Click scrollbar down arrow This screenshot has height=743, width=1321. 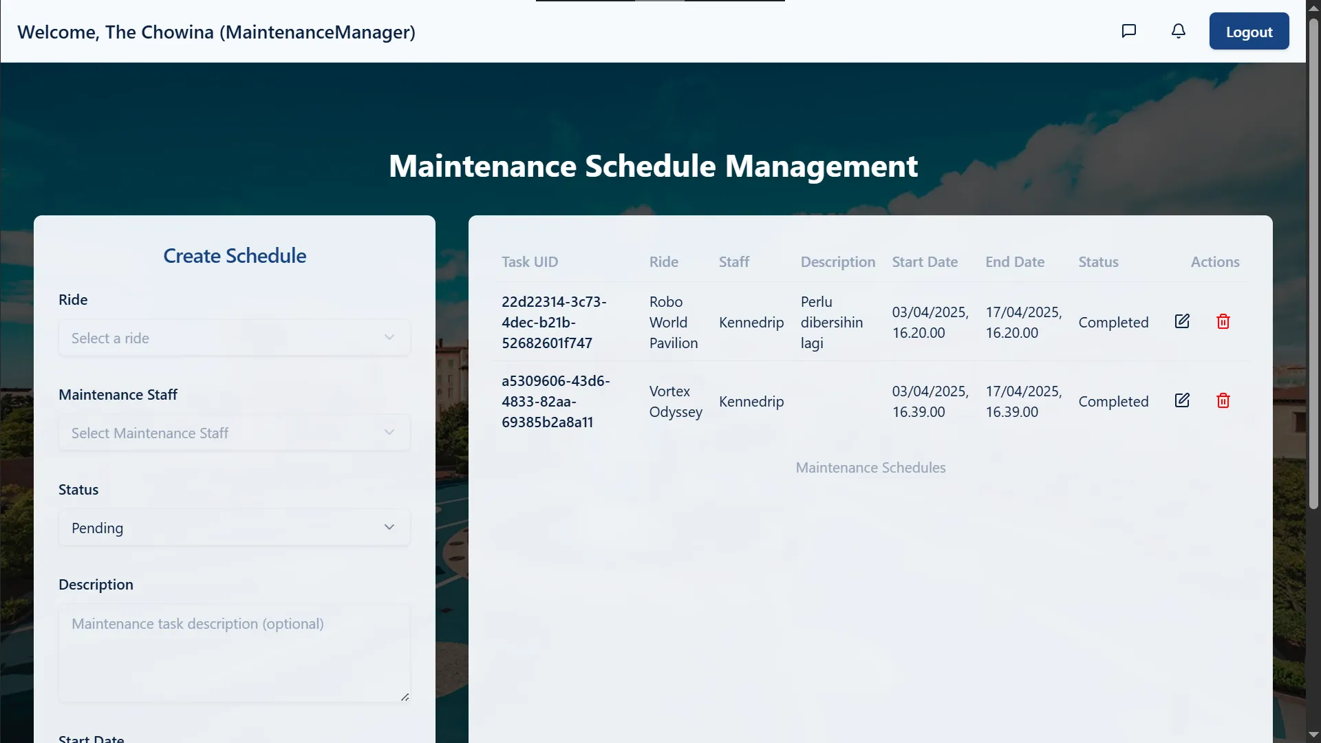[x=1313, y=735]
